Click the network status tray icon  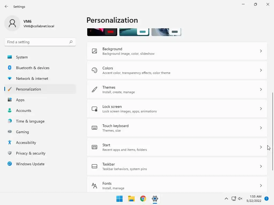(x=234, y=199)
